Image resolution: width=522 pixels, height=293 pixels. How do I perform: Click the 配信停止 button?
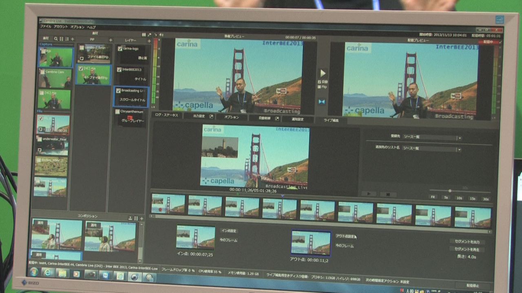[x=473, y=286]
